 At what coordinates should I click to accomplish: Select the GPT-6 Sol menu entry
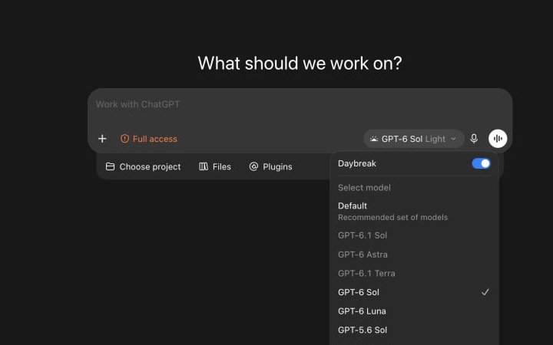click(x=414, y=292)
